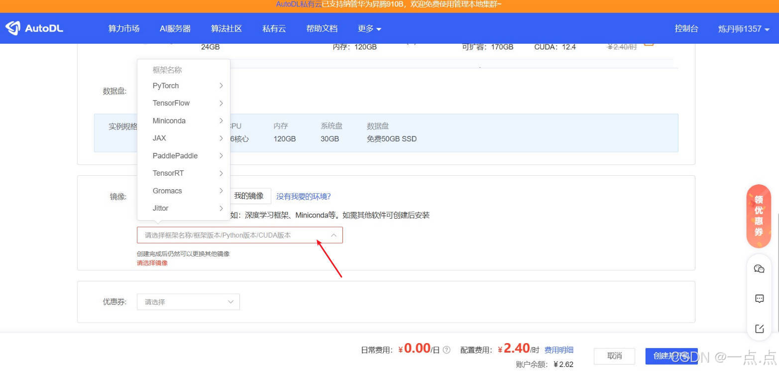Open the feedback edit icon
779x371 pixels.
point(759,329)
